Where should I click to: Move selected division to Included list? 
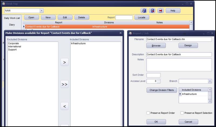65,62
